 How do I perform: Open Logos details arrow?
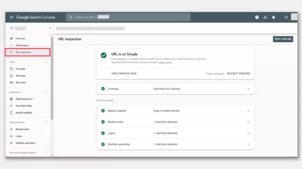pos(248,133)
